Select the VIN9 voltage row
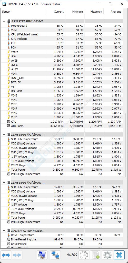This screenshot has width=128, height=263. click(x=62, y=113)
